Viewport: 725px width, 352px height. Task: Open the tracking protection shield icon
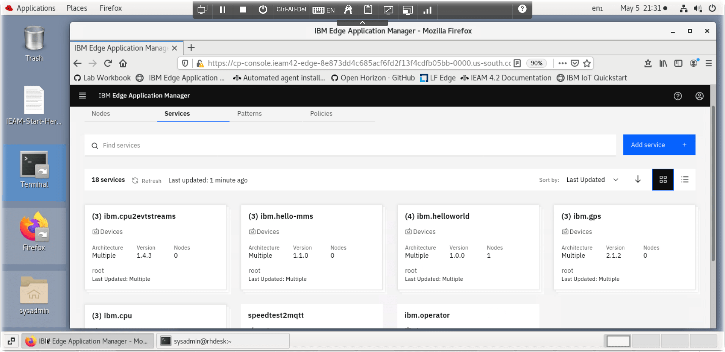click(x=185, y=63)
